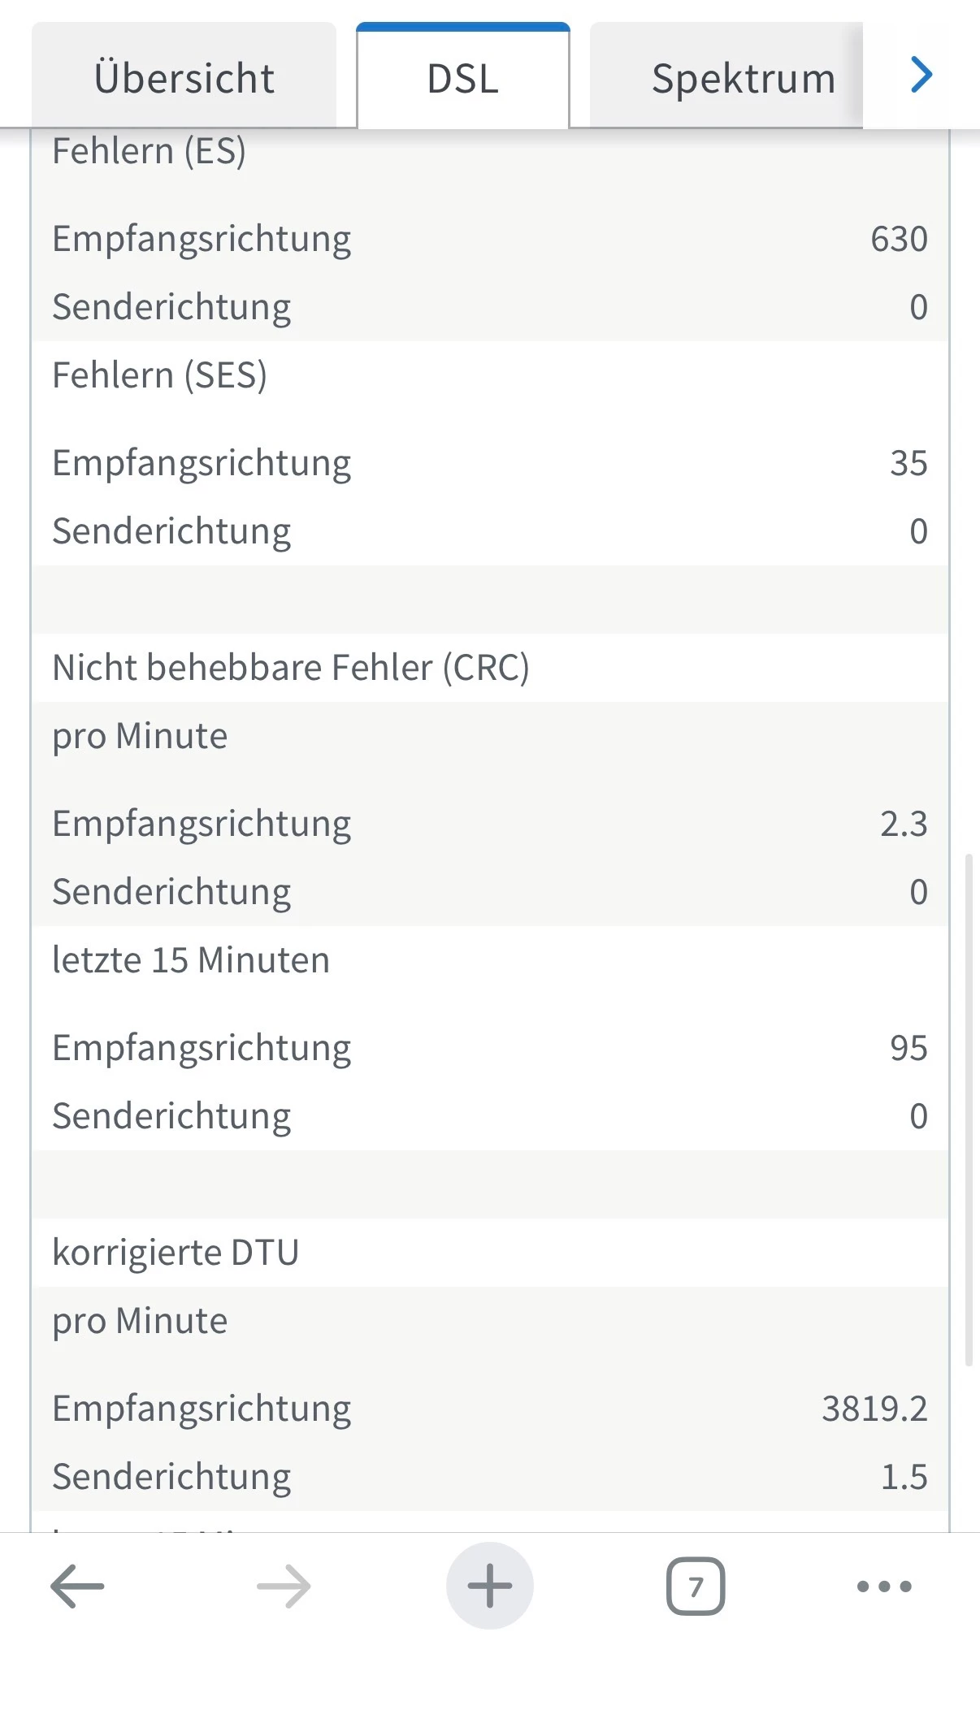Select the DSL tab

tap(462, 78)
